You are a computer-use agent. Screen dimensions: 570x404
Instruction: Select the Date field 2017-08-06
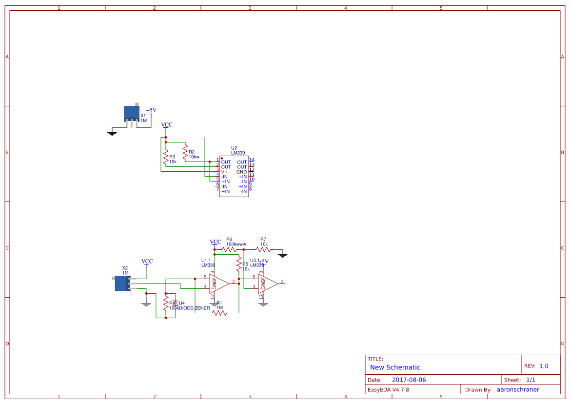pos(411,379)
